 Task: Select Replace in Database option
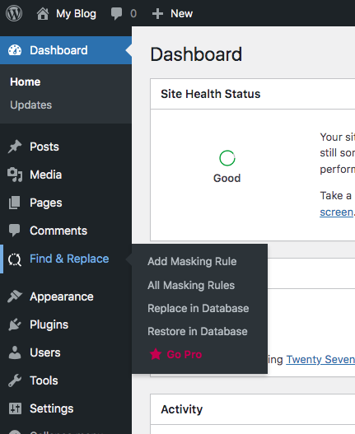pos(199,308)
